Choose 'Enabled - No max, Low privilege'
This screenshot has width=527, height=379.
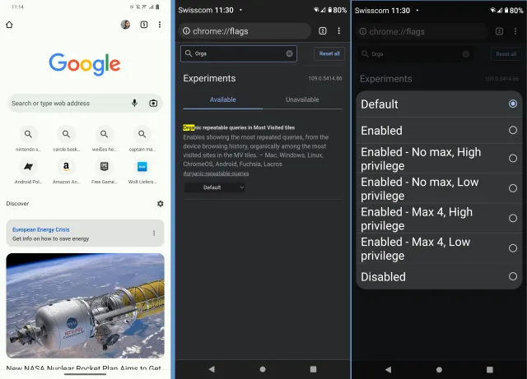(439, 188)
